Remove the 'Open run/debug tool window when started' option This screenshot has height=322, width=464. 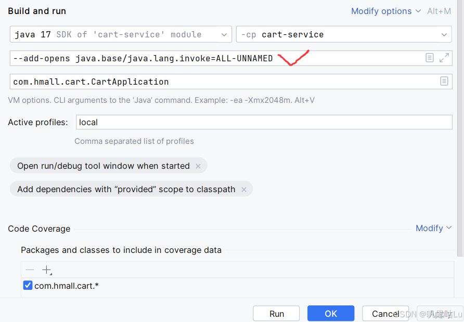[x=198, y=166]
